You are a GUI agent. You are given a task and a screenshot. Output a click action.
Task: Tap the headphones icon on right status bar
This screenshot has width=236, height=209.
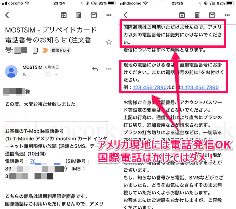coord(212,3)
